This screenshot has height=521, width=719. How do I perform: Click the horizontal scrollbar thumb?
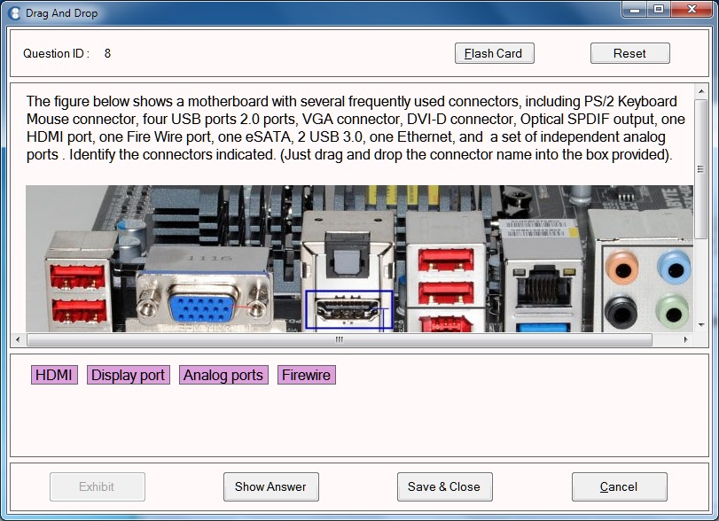(341, 338)
